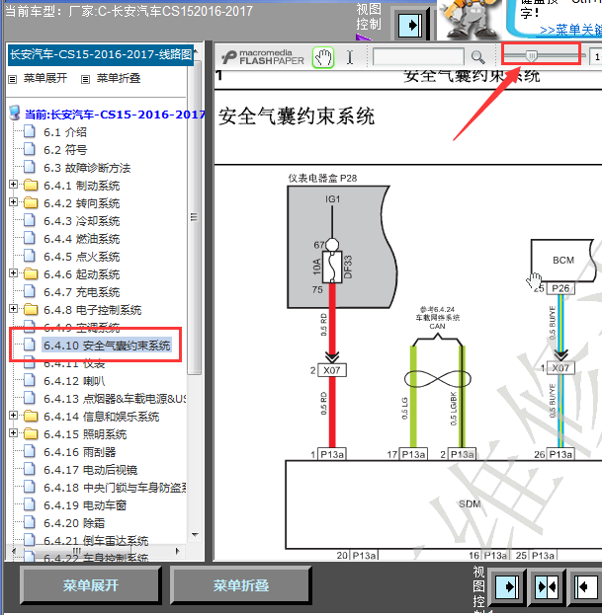Click the menu expand icon at top
The height and width of the screenshot is (615, 602).
13,79
